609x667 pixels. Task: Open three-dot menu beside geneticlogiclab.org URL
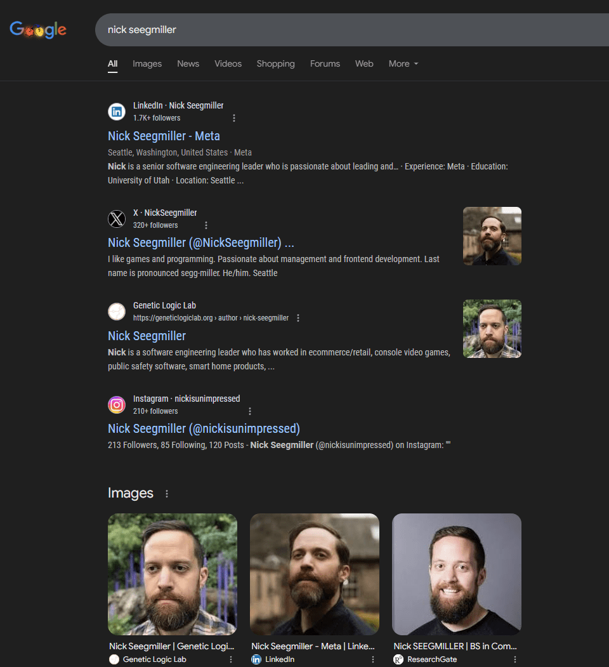298,318
